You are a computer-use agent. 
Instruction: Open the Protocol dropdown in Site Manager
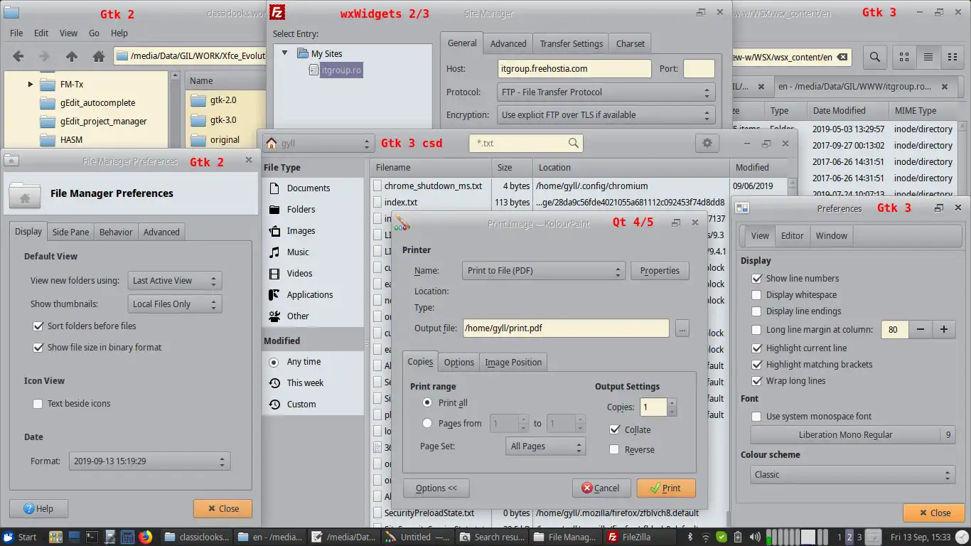click(x=606, y=92)
